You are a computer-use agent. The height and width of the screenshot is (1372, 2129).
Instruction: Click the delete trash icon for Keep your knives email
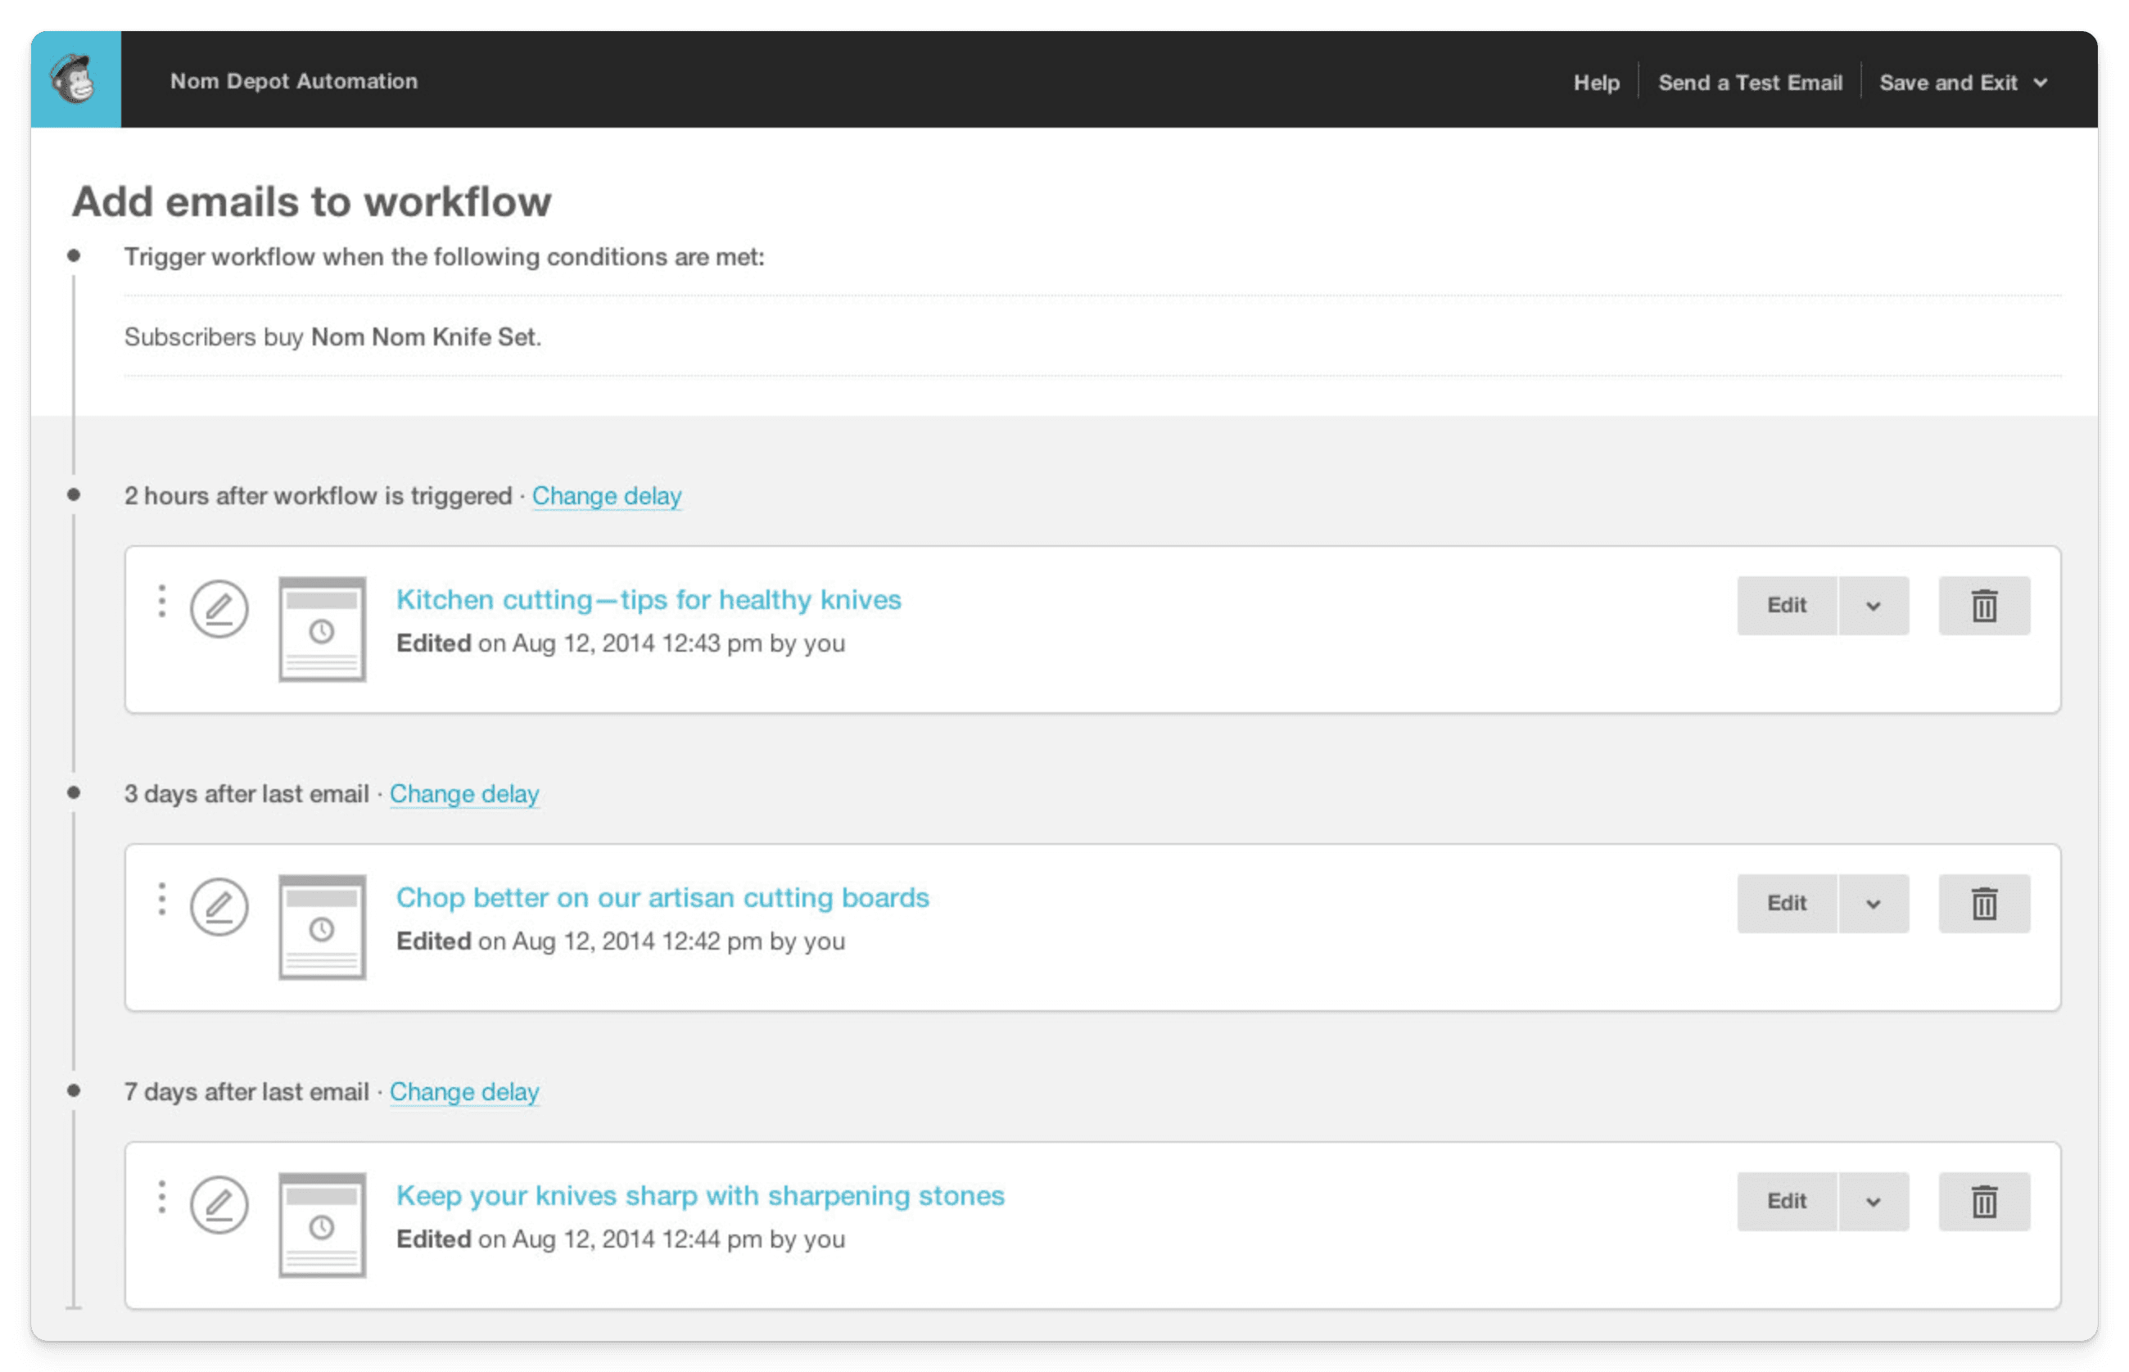point(1983,1200)
